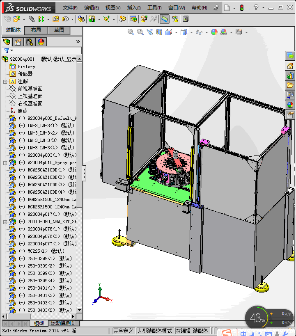Viewport: 296px width, 336px height.
Task: Open the 帮助(H) menu
Action: (x=199, y=8)
